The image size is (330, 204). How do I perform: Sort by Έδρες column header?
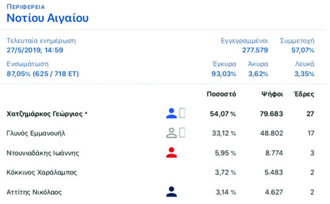(304, 94)
